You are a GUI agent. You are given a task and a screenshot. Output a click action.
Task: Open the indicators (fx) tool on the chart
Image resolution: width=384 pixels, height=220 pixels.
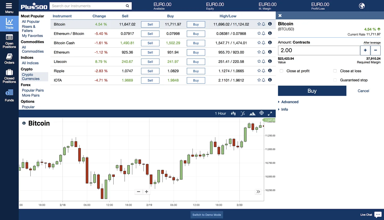coord(243,113)
